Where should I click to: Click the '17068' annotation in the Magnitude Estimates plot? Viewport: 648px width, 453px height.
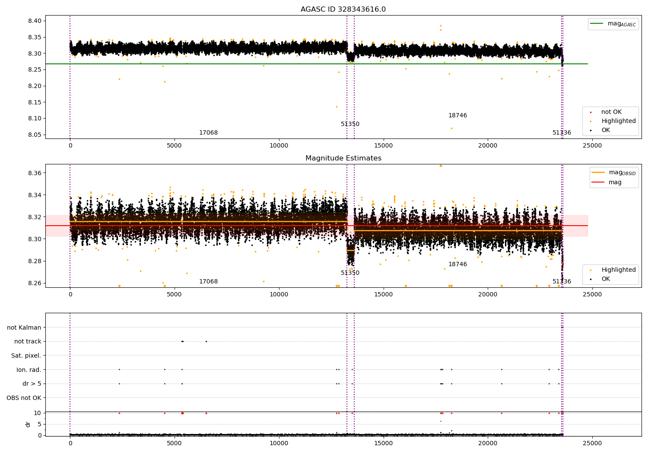click(208, 282)
